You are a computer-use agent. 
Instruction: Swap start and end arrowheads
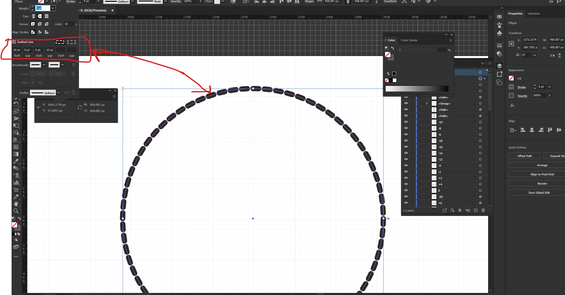click(74, 65)
